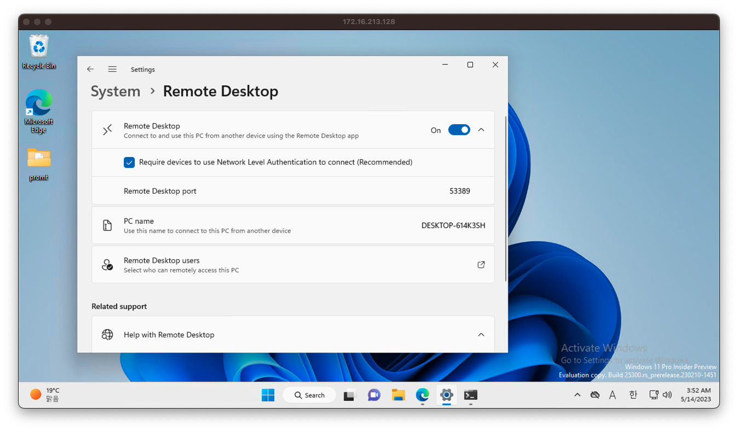
Task: Switch Korean IME 한 indicator
Action: [x=633, y=395]
